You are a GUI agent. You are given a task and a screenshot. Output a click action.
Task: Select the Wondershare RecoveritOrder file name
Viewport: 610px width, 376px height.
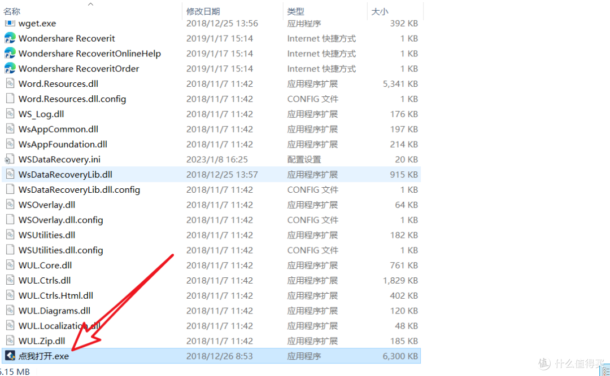tap(79, 69)
